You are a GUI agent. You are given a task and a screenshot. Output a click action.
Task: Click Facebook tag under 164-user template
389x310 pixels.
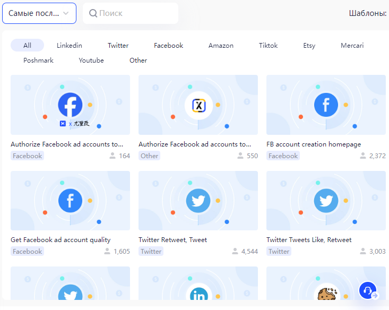[x=27, y=156]
